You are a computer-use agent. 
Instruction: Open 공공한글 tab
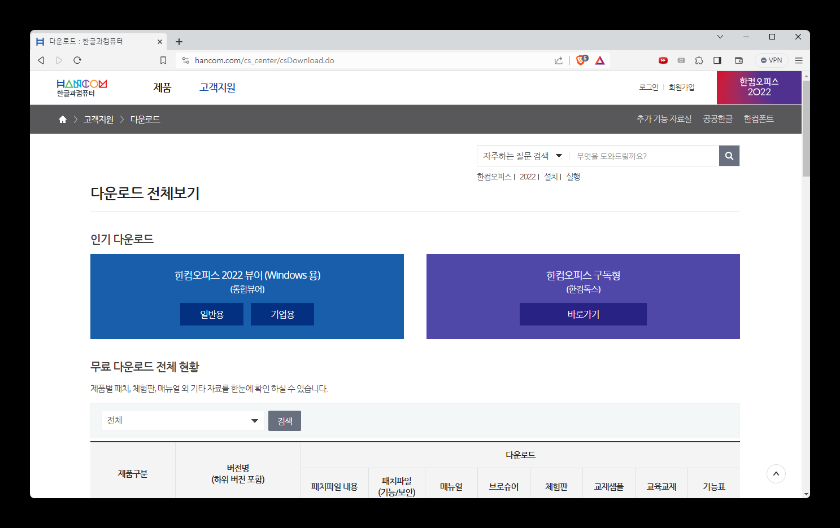click(x=718, y=119)
